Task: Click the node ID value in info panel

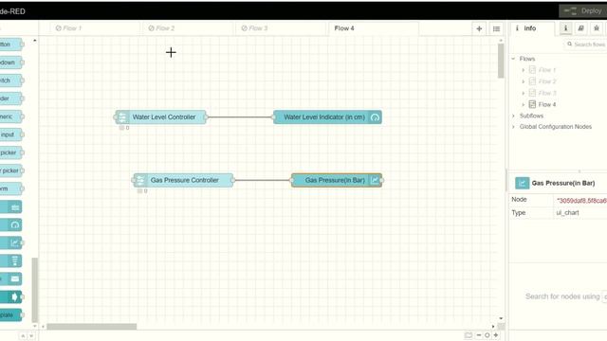Action: pyautogui.click(x=581, y=200)
